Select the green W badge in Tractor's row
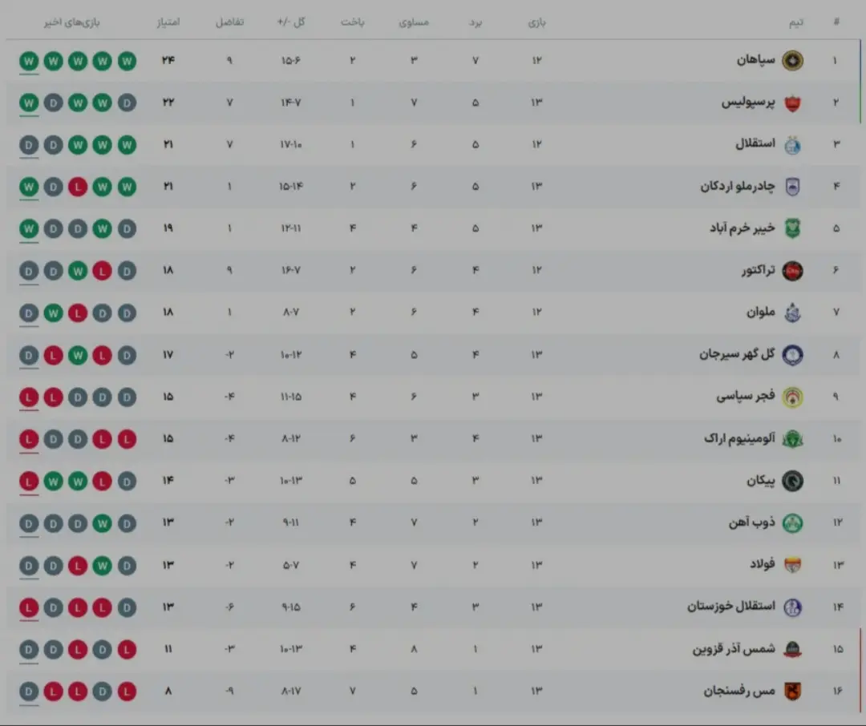Image resolution: width=866 pixels, height=726 pixels. [78, 271]
